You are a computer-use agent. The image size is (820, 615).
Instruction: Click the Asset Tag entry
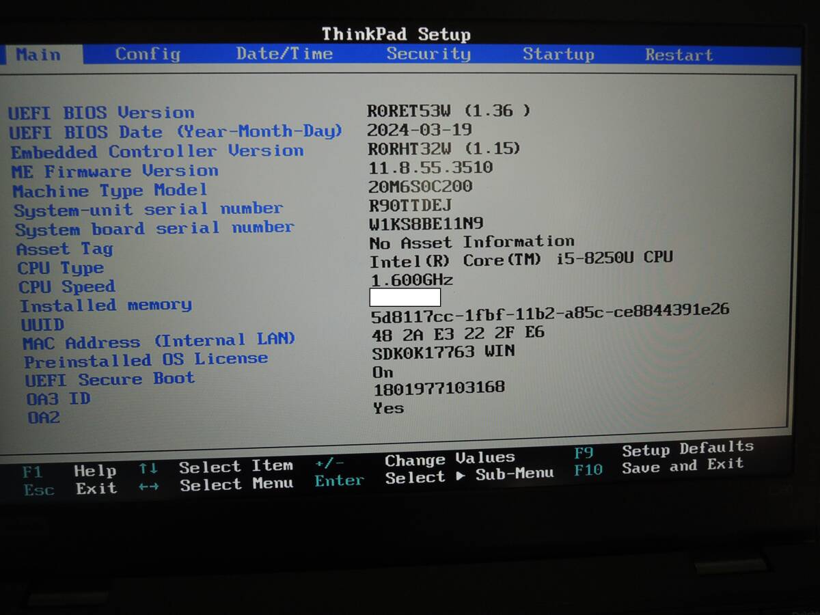point(64,249)
